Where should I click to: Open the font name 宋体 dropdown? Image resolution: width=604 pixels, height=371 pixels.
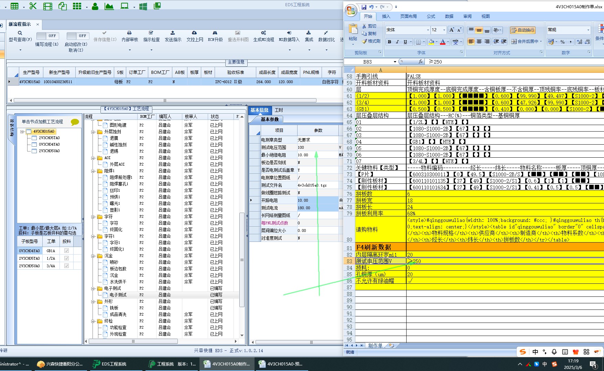pos(428,30)
